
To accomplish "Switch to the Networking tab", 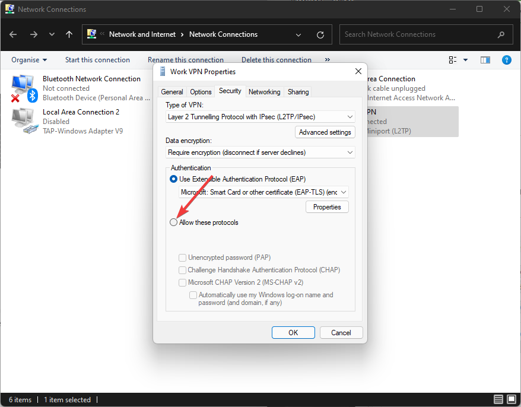I will coord(264,92).
